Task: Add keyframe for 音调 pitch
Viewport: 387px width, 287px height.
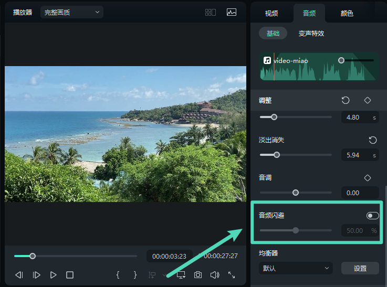Action: pos(368,178)
